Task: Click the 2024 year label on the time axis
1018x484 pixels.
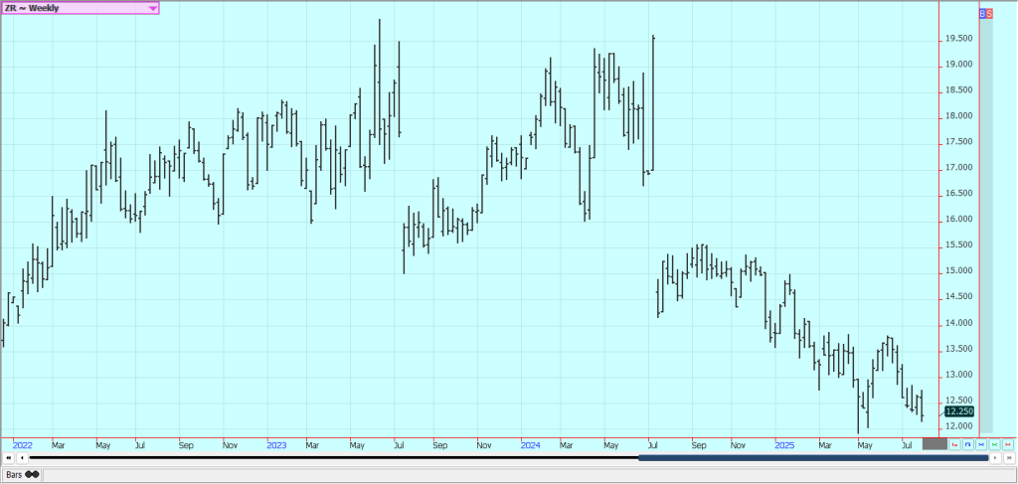Action: [531, 445]
